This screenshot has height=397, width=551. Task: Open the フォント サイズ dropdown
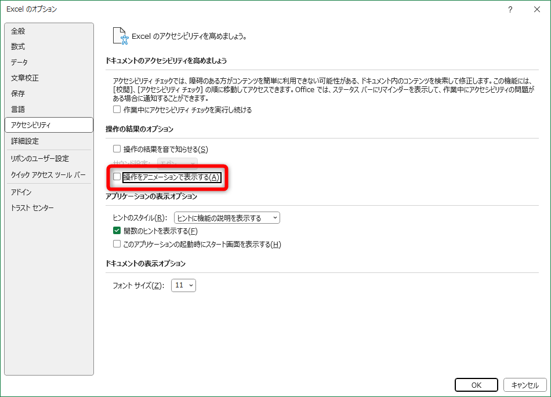[183, 285]
